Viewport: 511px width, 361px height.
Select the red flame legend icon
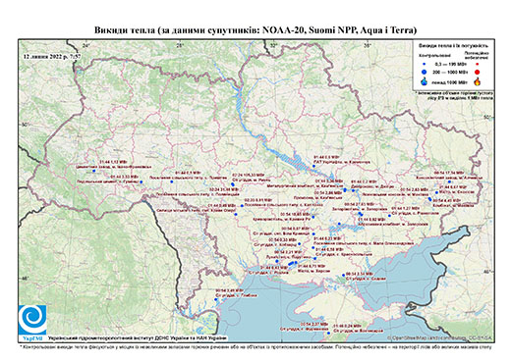478,81
